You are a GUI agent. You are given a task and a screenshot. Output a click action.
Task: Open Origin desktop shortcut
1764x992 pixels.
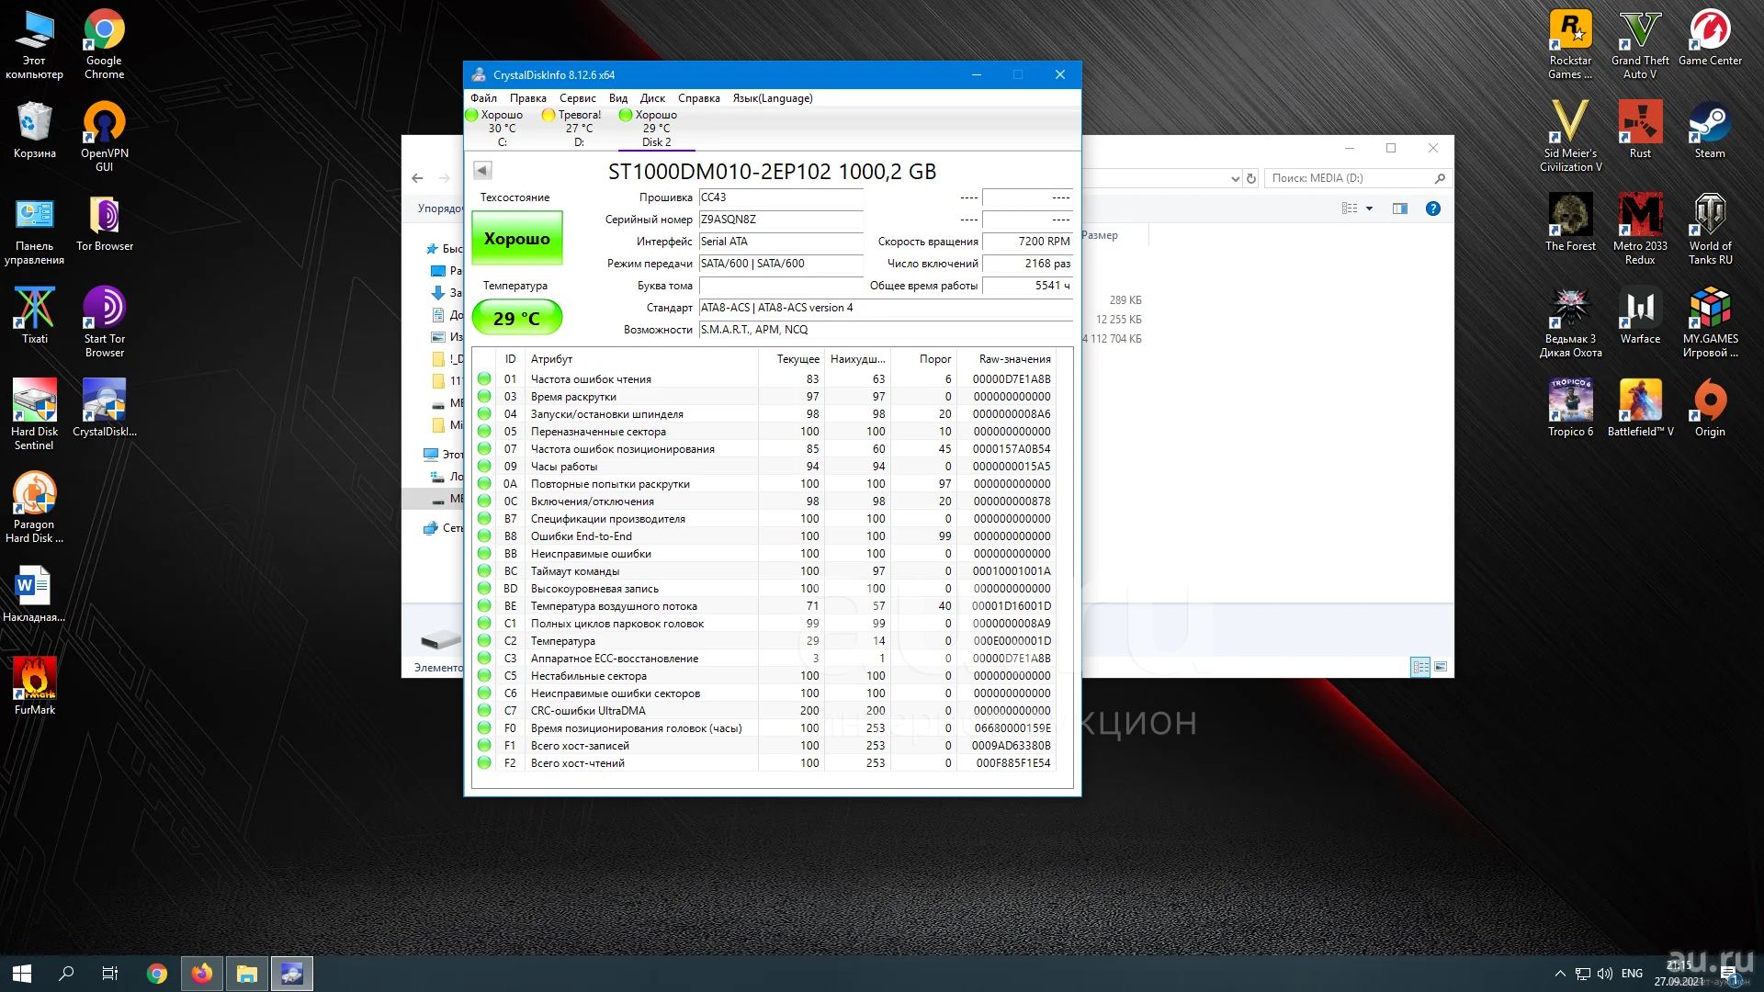(1710, 408)
